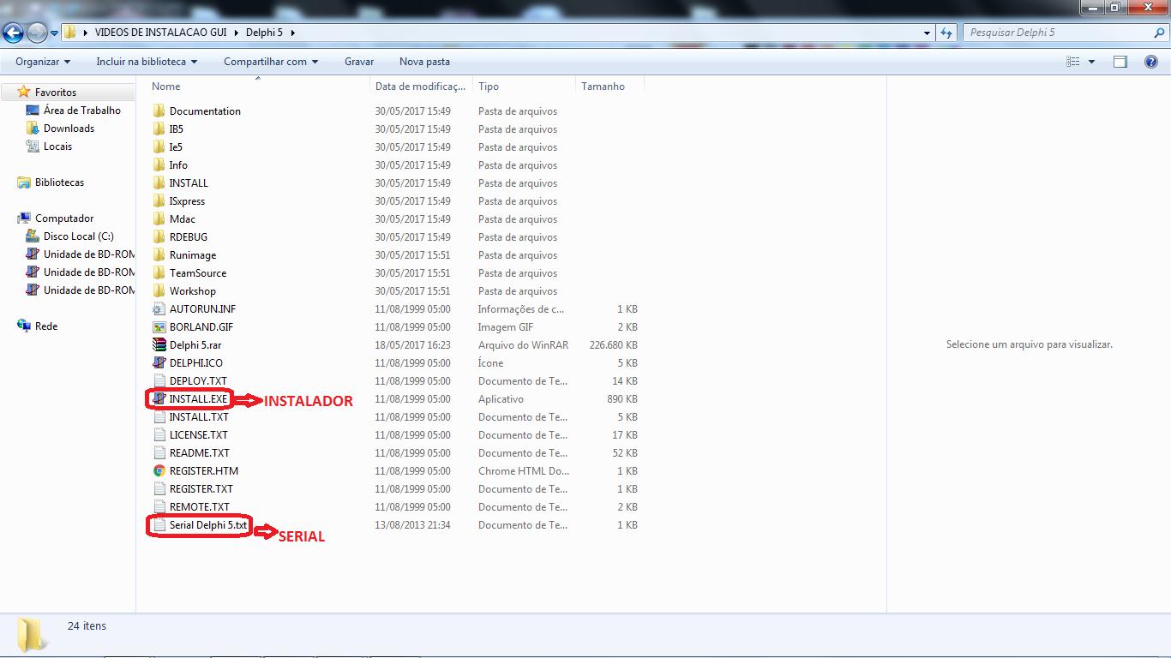The width and height of the screenshot is (1171, 658).
Task: Select the Serial Delphi 5.txt file icon
Action: [159, 524]
